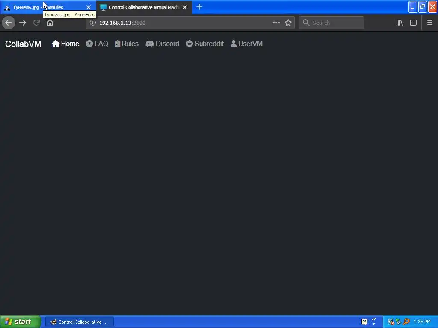Bookmark this page with the star
Viewport: 438px width, 328px height.
pyautogui.click(x=288, y=23)
